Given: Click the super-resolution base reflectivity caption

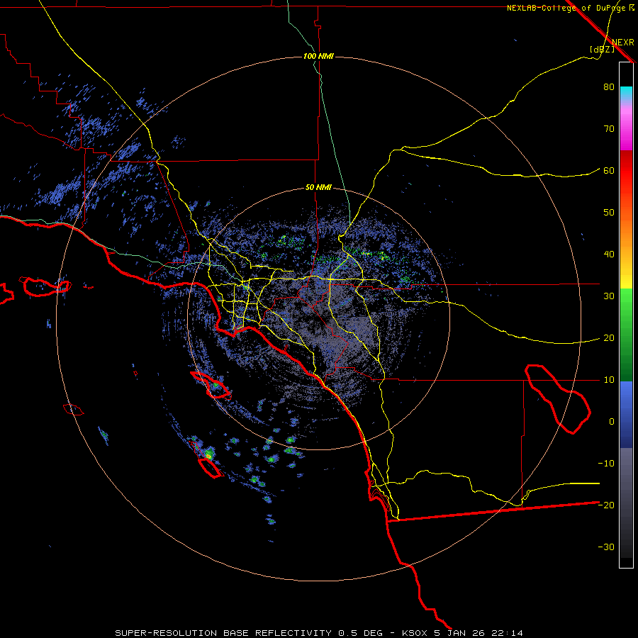Looking at the screenshot, I should [x=318, y=633].
